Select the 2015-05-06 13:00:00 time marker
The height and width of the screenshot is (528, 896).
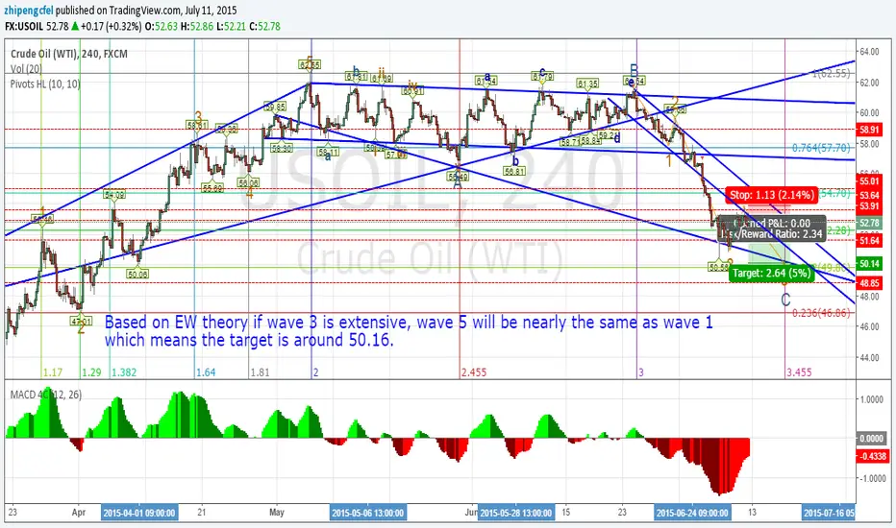[x=368, y=513]
